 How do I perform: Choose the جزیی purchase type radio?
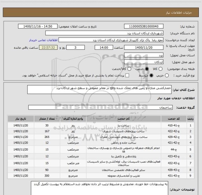tap(167, 76)
